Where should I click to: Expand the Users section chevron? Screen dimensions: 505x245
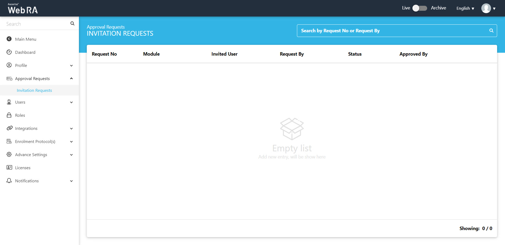71,102
